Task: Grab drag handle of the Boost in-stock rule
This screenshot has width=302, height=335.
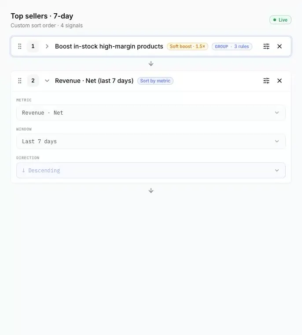Action: [20, 46]
